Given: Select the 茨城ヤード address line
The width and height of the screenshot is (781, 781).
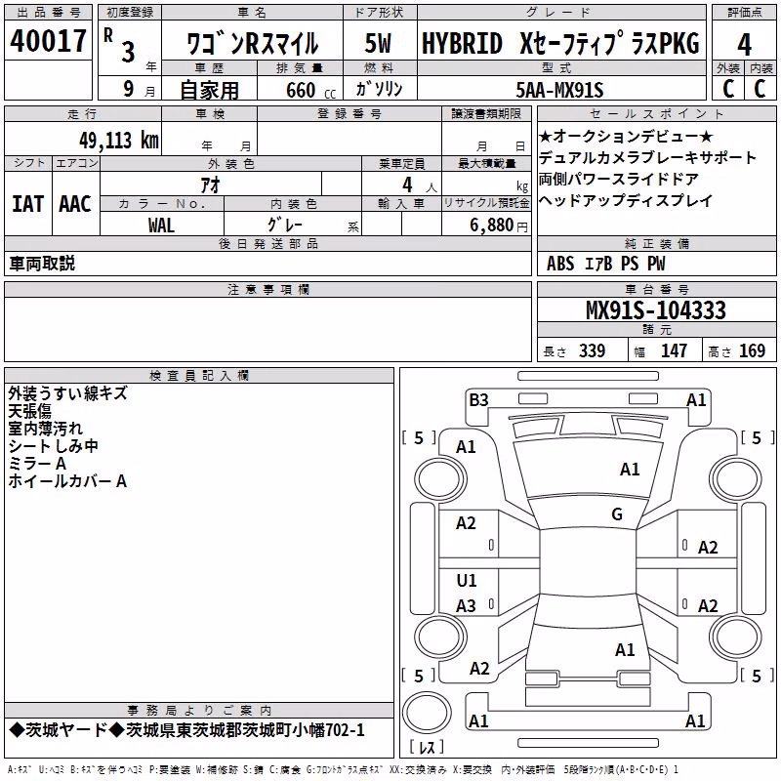Looking at the screenshot, I should 186,730.
